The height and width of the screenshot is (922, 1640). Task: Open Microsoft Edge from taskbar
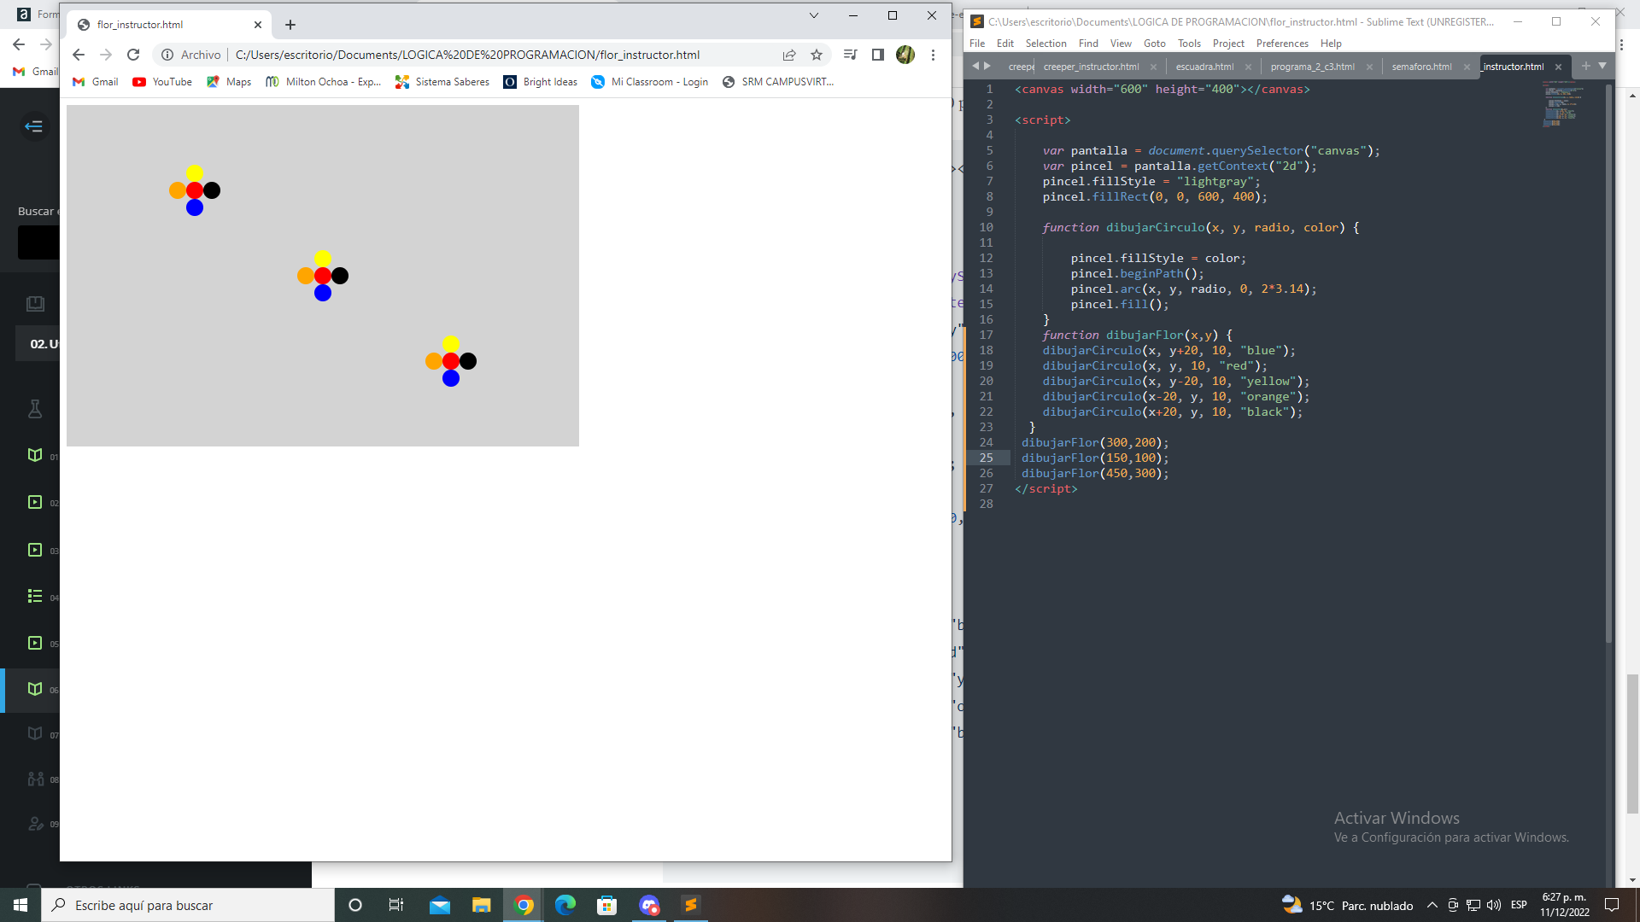(x=565, y=905)
